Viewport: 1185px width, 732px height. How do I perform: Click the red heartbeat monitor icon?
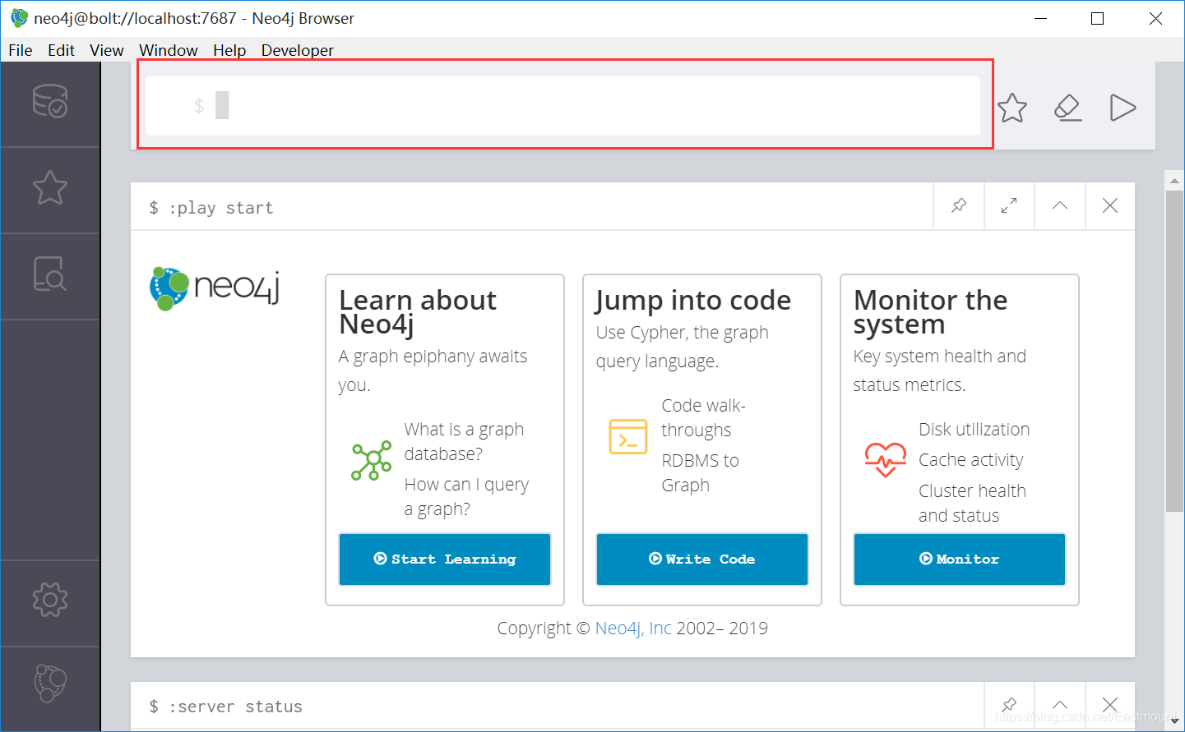(886, 459)
